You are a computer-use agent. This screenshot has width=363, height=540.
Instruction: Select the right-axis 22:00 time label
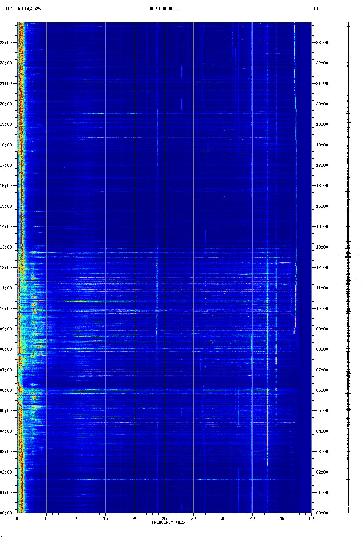point(322,63)
